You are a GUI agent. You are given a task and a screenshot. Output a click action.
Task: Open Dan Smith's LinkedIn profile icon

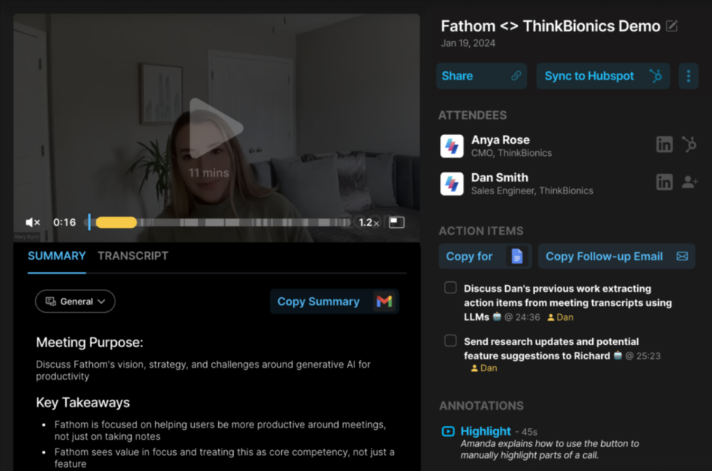(x=664, y=182)
